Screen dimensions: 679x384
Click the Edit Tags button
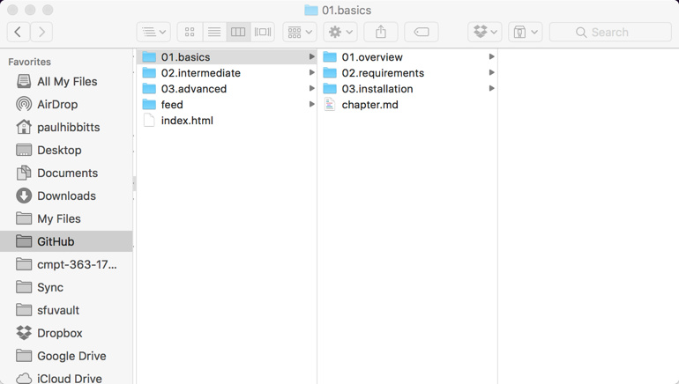click(422, 32)
